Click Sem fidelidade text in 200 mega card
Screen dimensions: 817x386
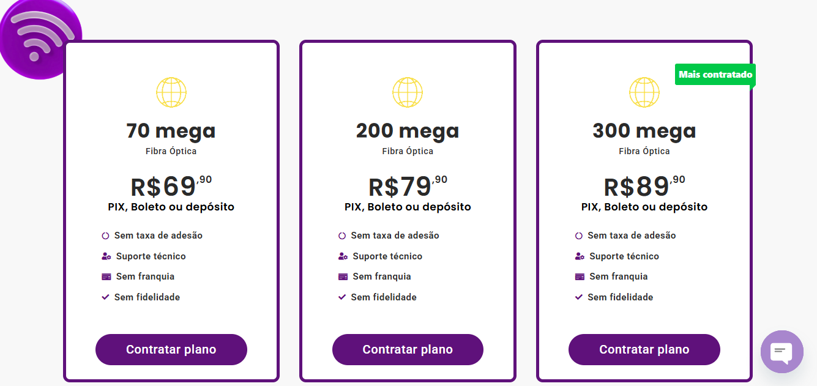click(x=384, y=297)
